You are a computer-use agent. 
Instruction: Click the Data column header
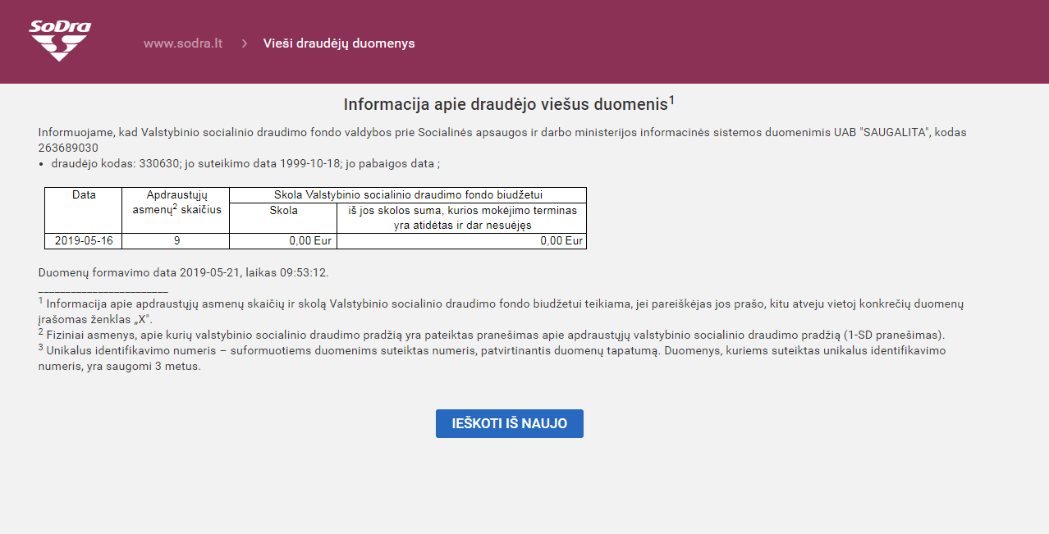[84, 195]
